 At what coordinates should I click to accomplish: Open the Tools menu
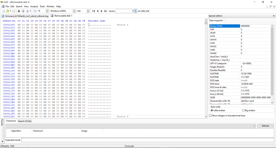(x=42, y=6)
